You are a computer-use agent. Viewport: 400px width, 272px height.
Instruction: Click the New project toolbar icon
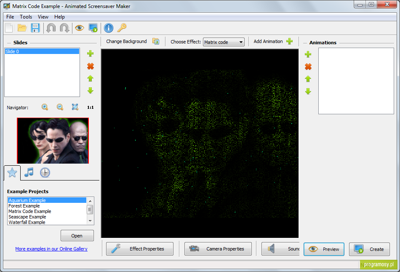[x=9, y=28]
